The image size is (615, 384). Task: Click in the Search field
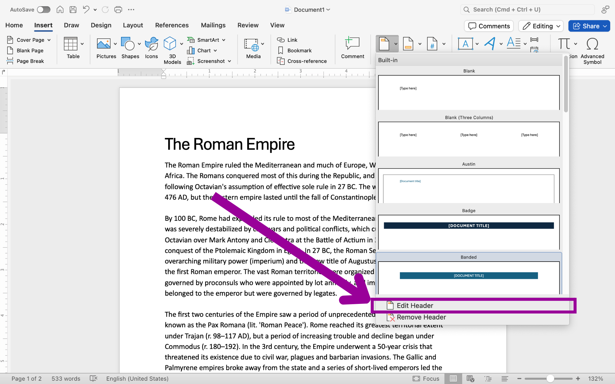click(x=527, y=10)
